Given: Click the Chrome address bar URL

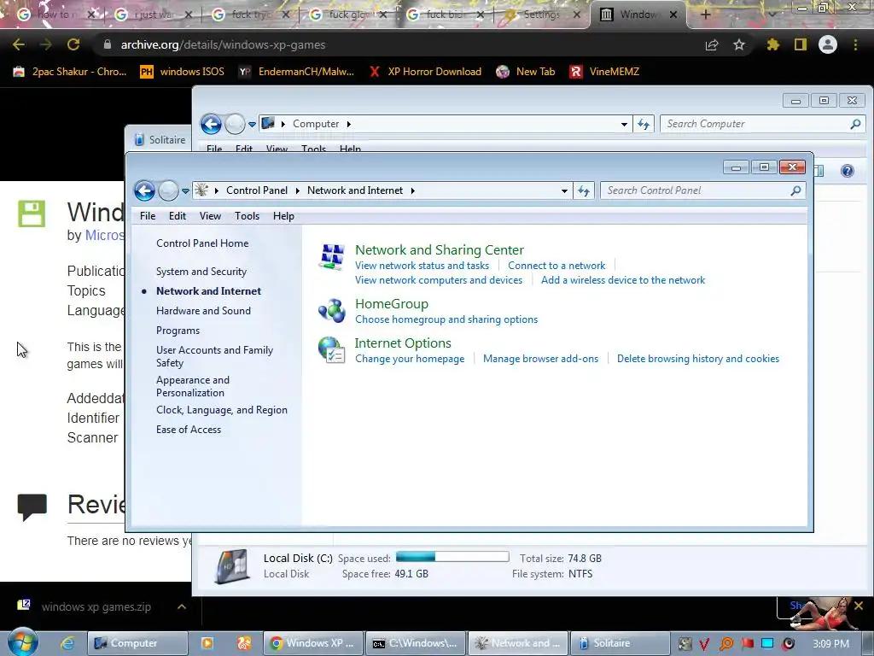Looking at the screenshot, I should [223, 44].
